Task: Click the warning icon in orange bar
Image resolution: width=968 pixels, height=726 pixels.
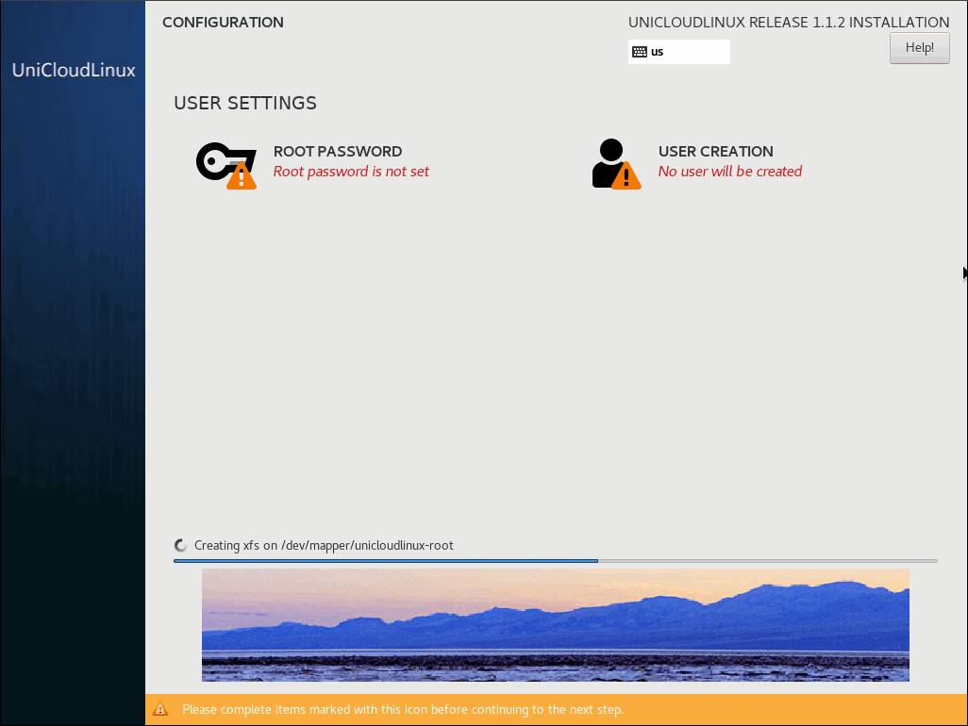Action: coord(160,709)
